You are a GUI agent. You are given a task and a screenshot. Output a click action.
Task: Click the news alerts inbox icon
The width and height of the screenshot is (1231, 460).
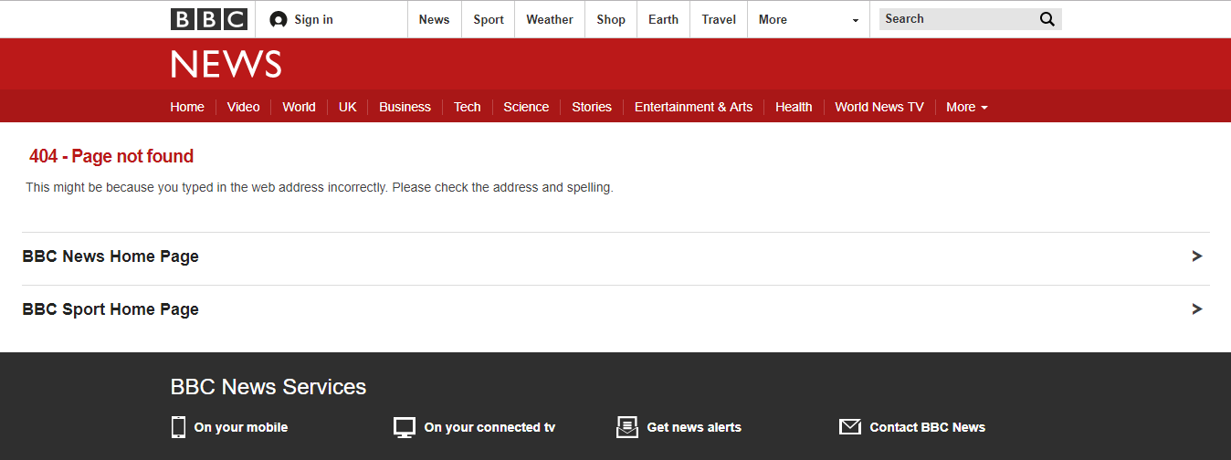(627, 427)
